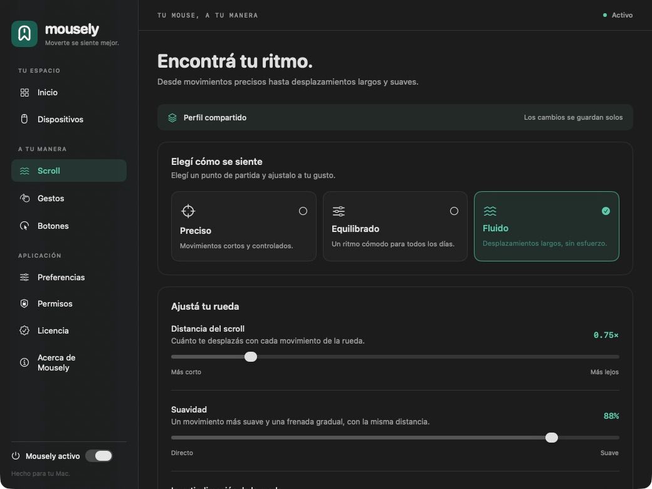This screenshot has height=489, width=652.
Task: Click 'Desplazamientos largos, sin esfuerzo.' text
Action: click(x=545, y=243)
